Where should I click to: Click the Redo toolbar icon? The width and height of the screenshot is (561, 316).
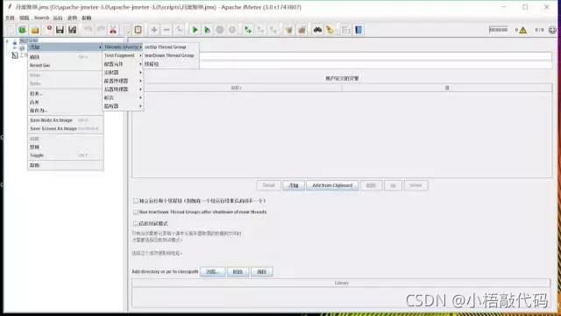[101, 30]
